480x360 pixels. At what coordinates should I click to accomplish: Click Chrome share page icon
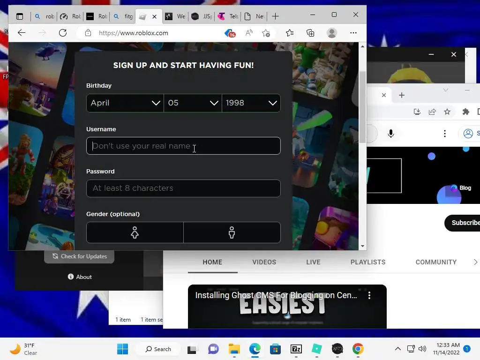[x=432, y=112]
